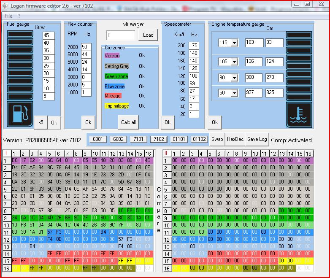Expand the 115 temperature dropdown
Image resolution: width=330 pixels, height=278 pixels.
pyautogui.click(x=234, y=43)
